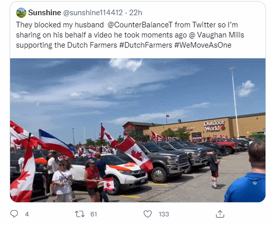Click the like count 133

click(x=164, y=214)
